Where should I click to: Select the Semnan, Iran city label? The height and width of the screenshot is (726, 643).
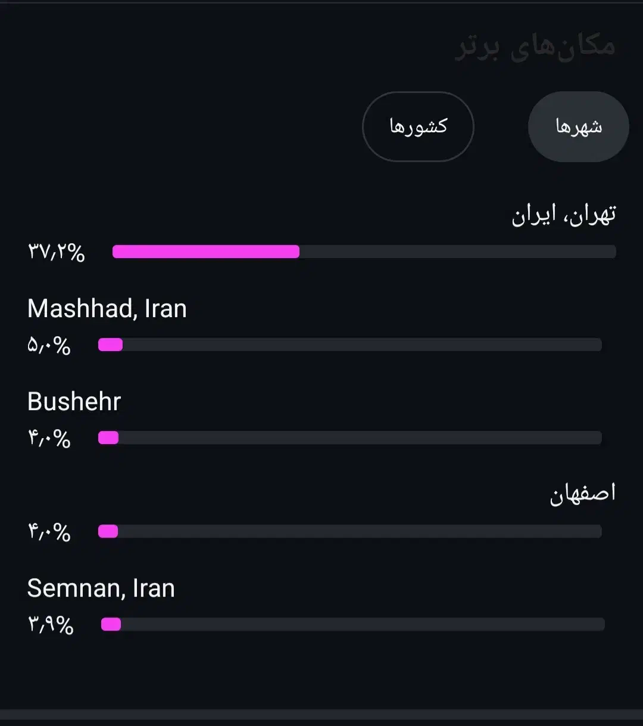pos(101,588)
